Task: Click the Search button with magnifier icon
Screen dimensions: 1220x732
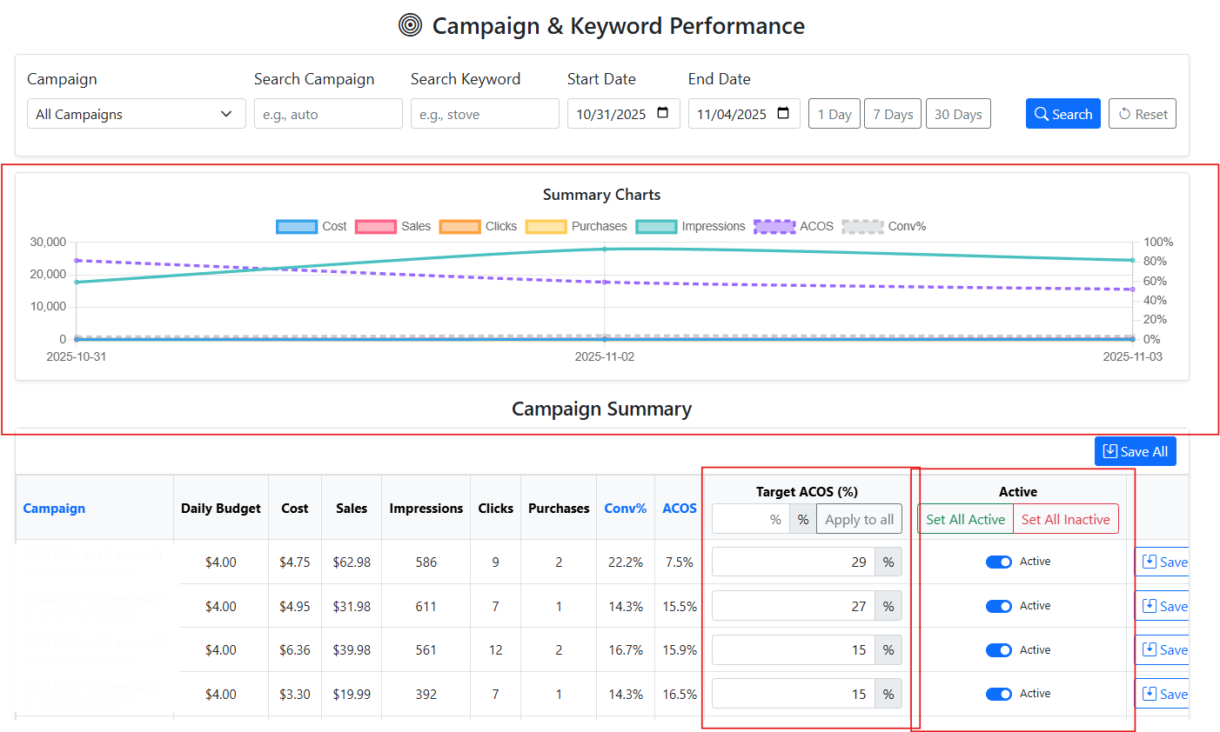Action: click(x=1062, y=114)
